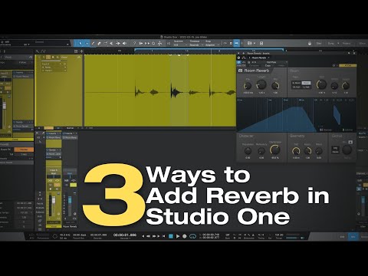This screenshot has height=276, width=368.
Task: Adjust the Dampness knob in Character section
Action: tap(275, 149)
